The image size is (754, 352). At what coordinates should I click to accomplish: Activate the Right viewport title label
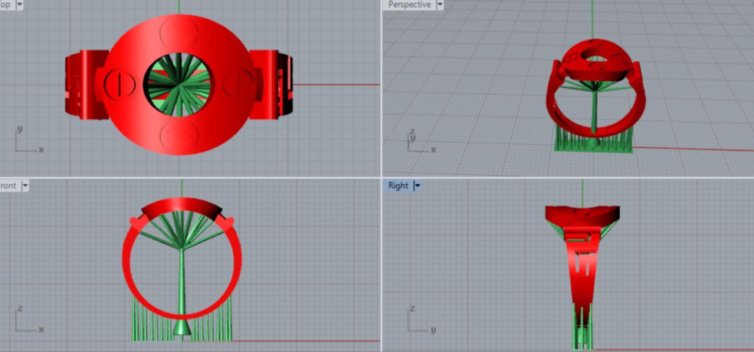pos(398,186)
